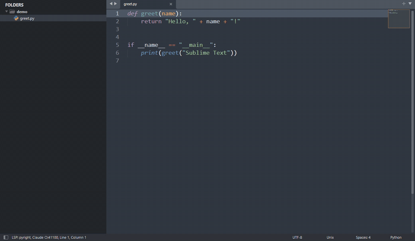The image size is (415, 241).
Task: Click the "!" string on line 2
Action: pyautogui.click(x=235, y=21)
